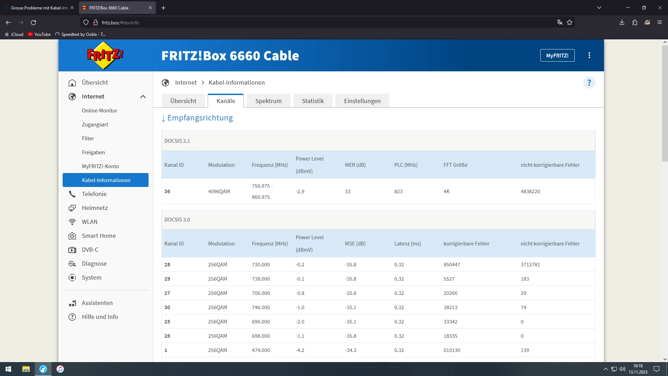
Task: Click the Telefonie phone icon in sidebar
Action: [x=72, y=194]
